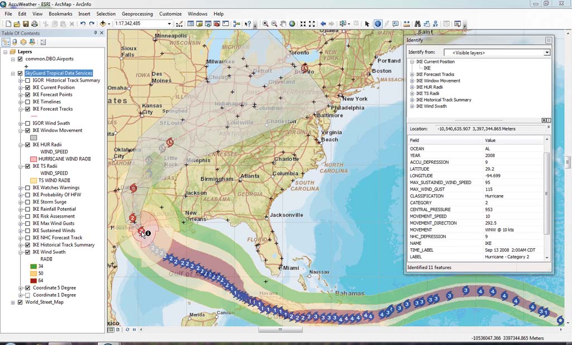
Task: Zoom to Full Extent globe icon
Action: (292, 23)
